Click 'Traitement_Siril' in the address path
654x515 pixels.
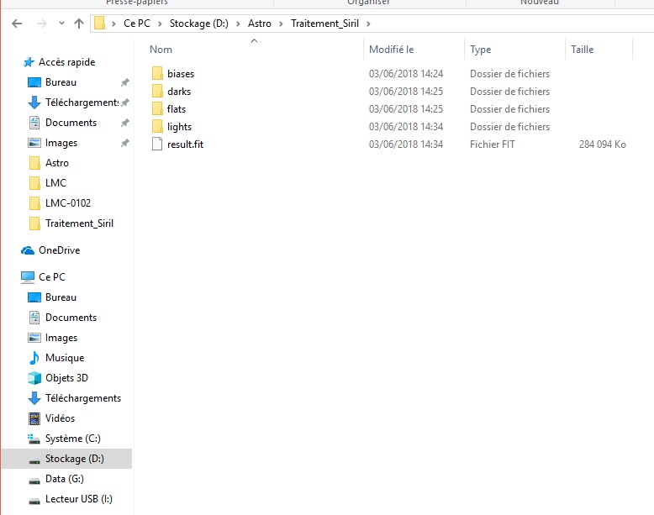pyautogui.click(x=325, y=24)
